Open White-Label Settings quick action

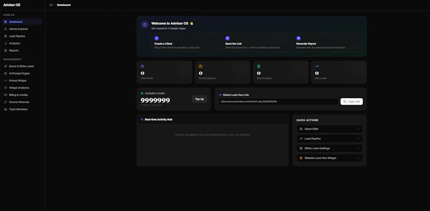(329, 148)
